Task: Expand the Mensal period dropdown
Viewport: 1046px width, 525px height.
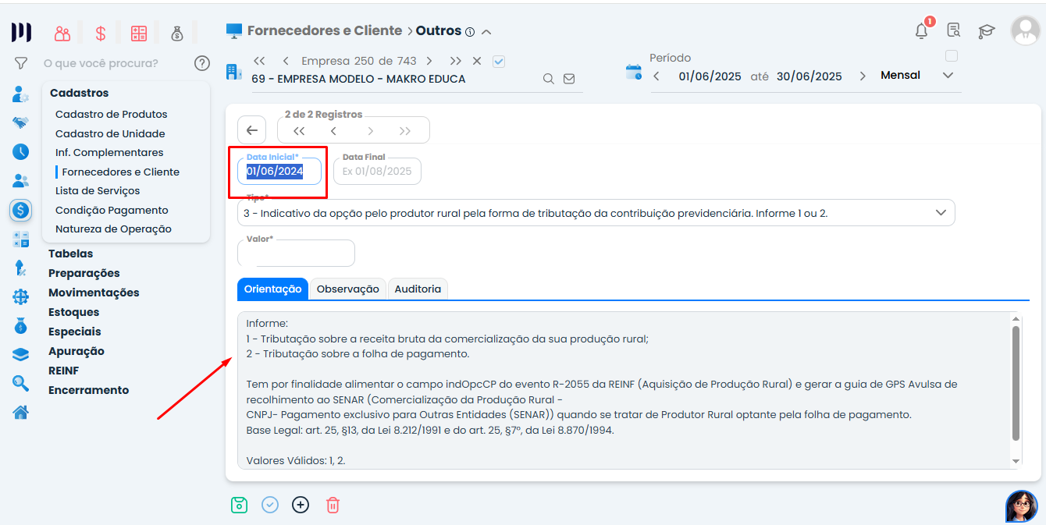Action: tap(948, 75)
